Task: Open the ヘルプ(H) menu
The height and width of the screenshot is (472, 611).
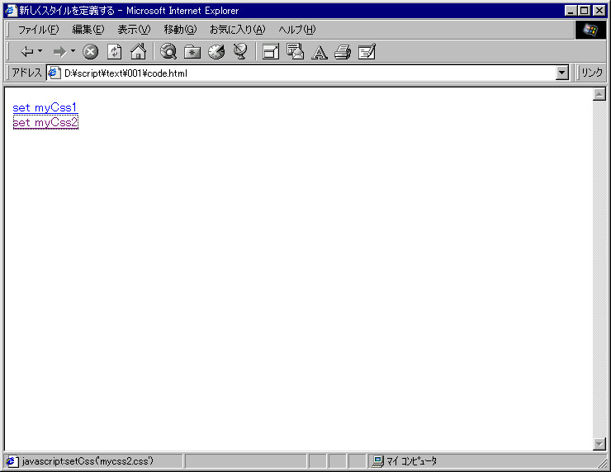Action: pyautogui.click(x=297, y=30)
